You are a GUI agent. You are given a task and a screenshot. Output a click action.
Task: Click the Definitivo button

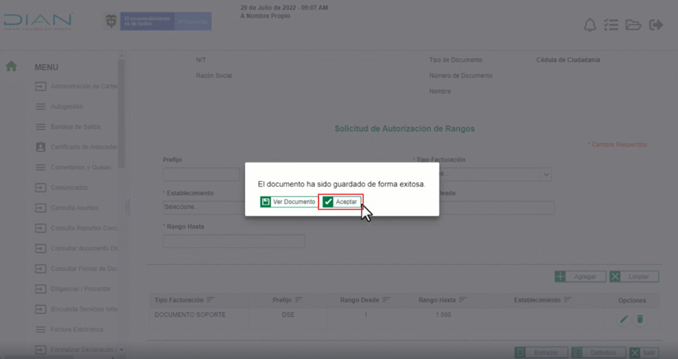[x=599, y=353]
